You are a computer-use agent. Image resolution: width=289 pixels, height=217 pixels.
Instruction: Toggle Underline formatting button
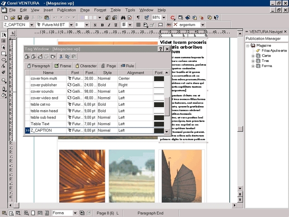116,25
